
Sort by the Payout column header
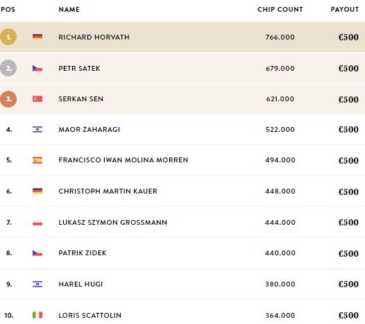click(x=345, y=9)
